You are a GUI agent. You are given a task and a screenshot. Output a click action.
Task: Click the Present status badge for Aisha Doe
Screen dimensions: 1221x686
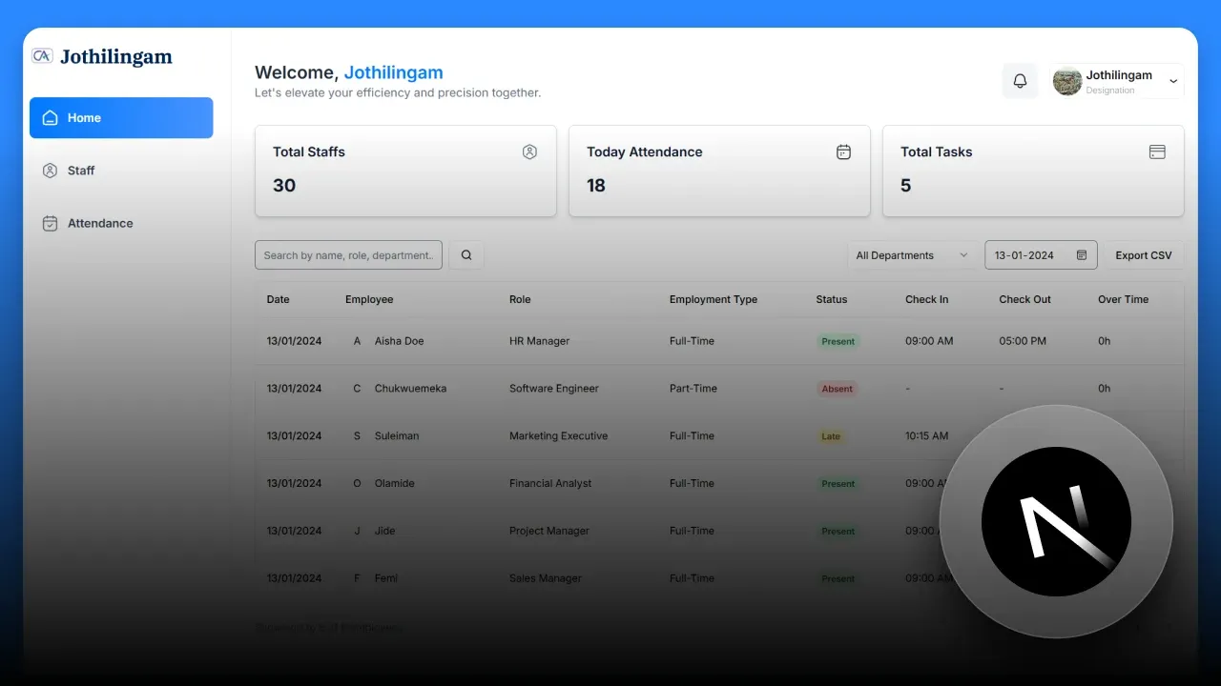838,341
